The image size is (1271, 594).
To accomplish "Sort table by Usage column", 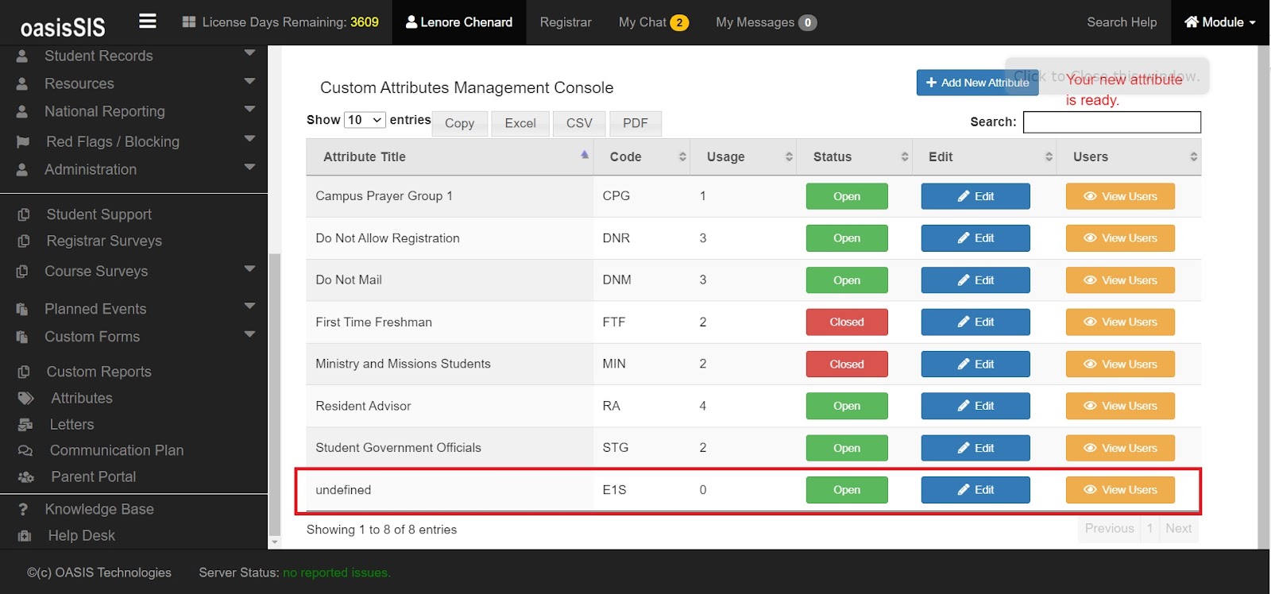I will pos(743,157).
